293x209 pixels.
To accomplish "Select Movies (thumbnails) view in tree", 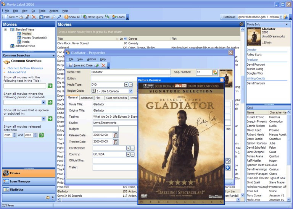I will tap(34, 37).
